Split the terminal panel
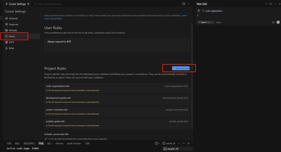The image size is (281, 152). click(x=156, y=143)
